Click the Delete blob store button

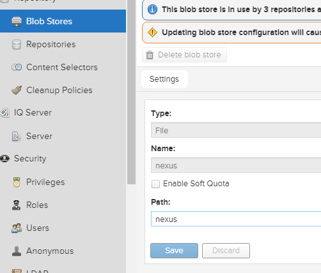(184, 55)
